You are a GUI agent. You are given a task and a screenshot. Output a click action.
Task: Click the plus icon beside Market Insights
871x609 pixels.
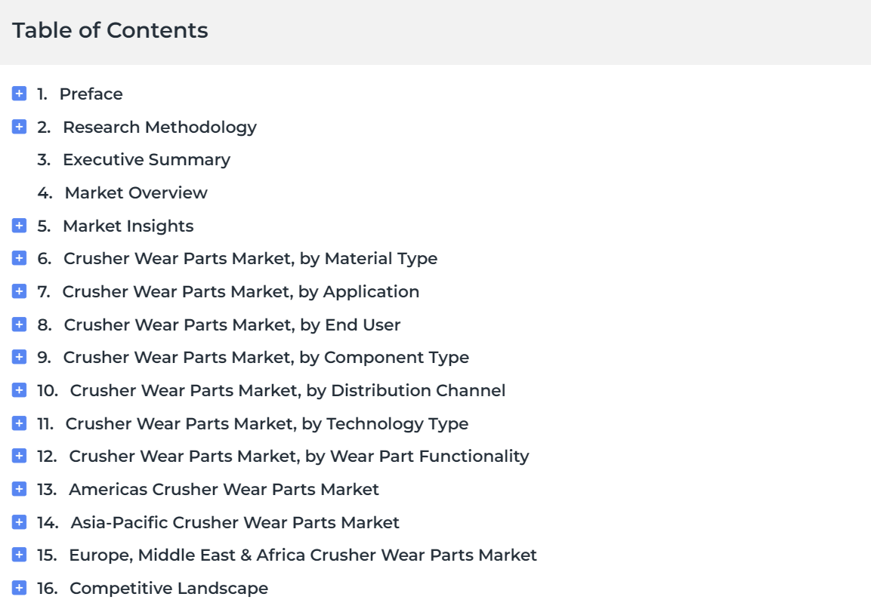pyautogui.click(x=20, y=226)
